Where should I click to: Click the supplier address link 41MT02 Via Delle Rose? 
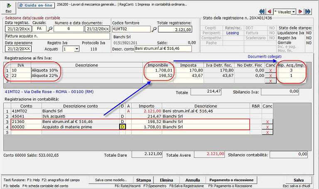pos(49,92)
